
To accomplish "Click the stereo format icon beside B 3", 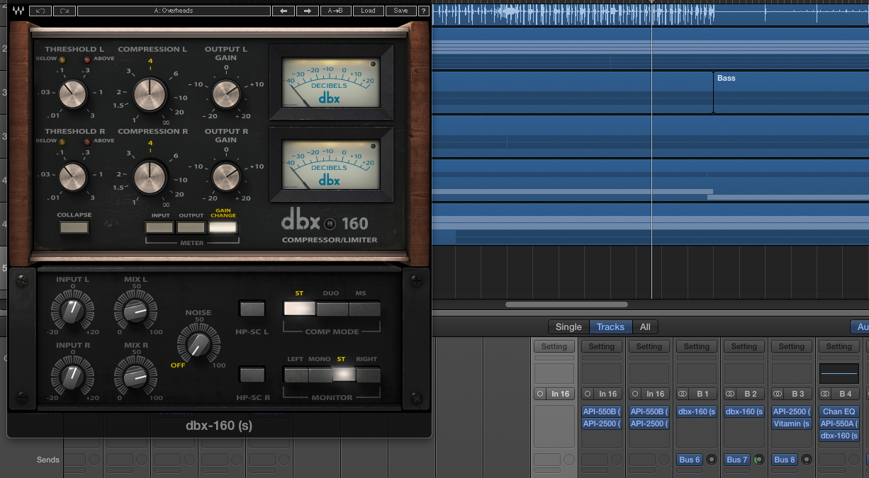I will (x=778, y=394).
